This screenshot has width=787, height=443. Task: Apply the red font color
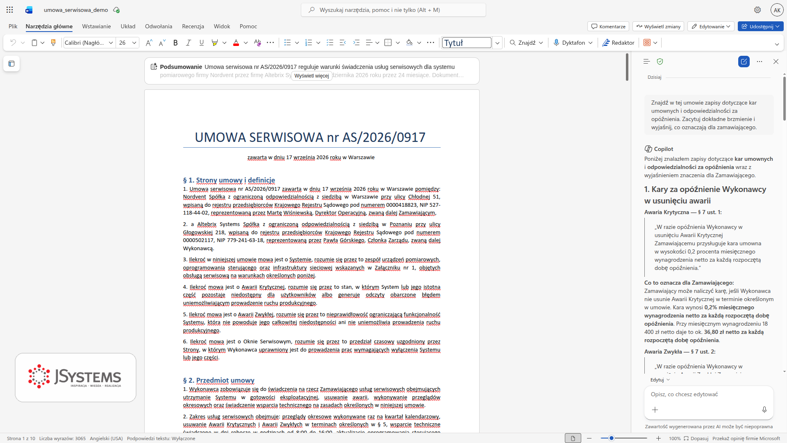coord(236,43)
